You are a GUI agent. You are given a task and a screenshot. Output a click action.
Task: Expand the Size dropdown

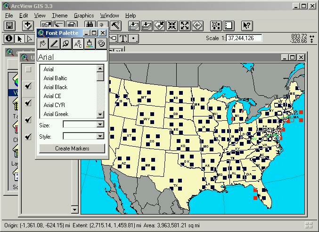click(100, 124)
